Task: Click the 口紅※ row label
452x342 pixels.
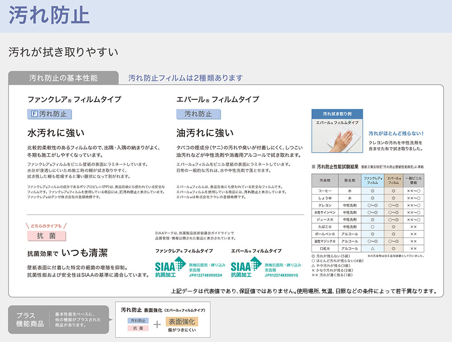Action: click(x=325, y=248)
